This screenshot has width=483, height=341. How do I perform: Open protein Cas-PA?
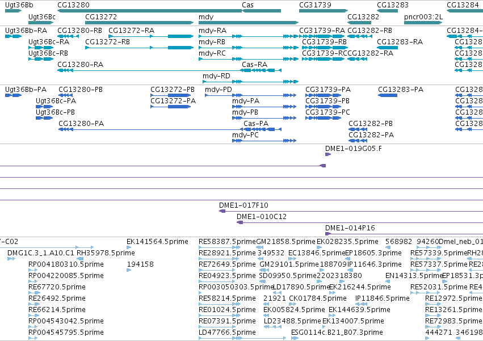(x=262, y=130)
